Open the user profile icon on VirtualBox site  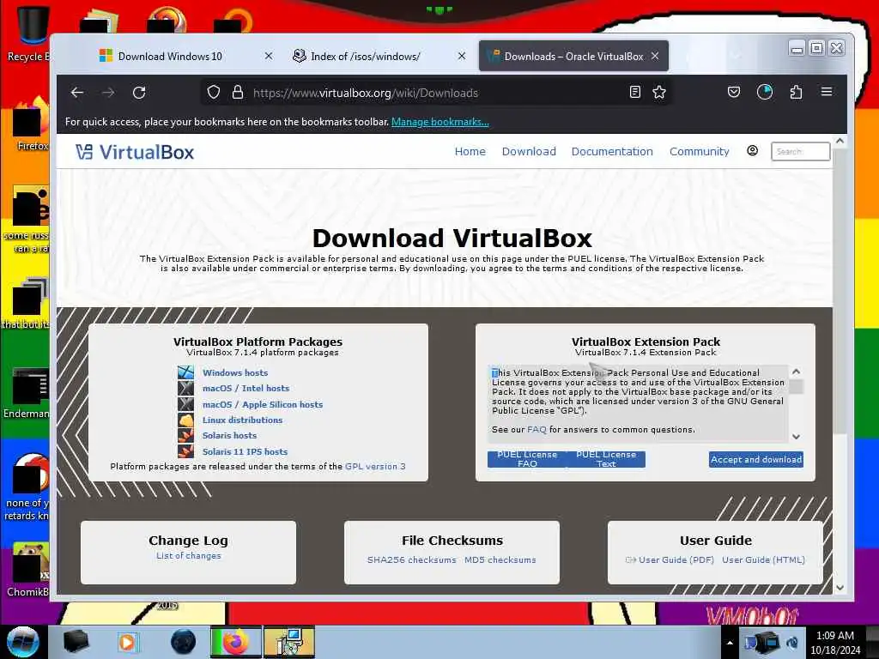(x=752, y=151)
